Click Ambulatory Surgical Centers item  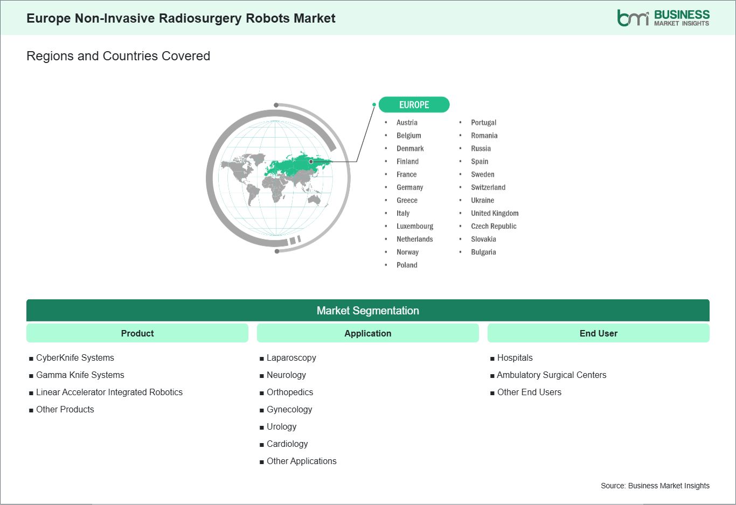551,375
